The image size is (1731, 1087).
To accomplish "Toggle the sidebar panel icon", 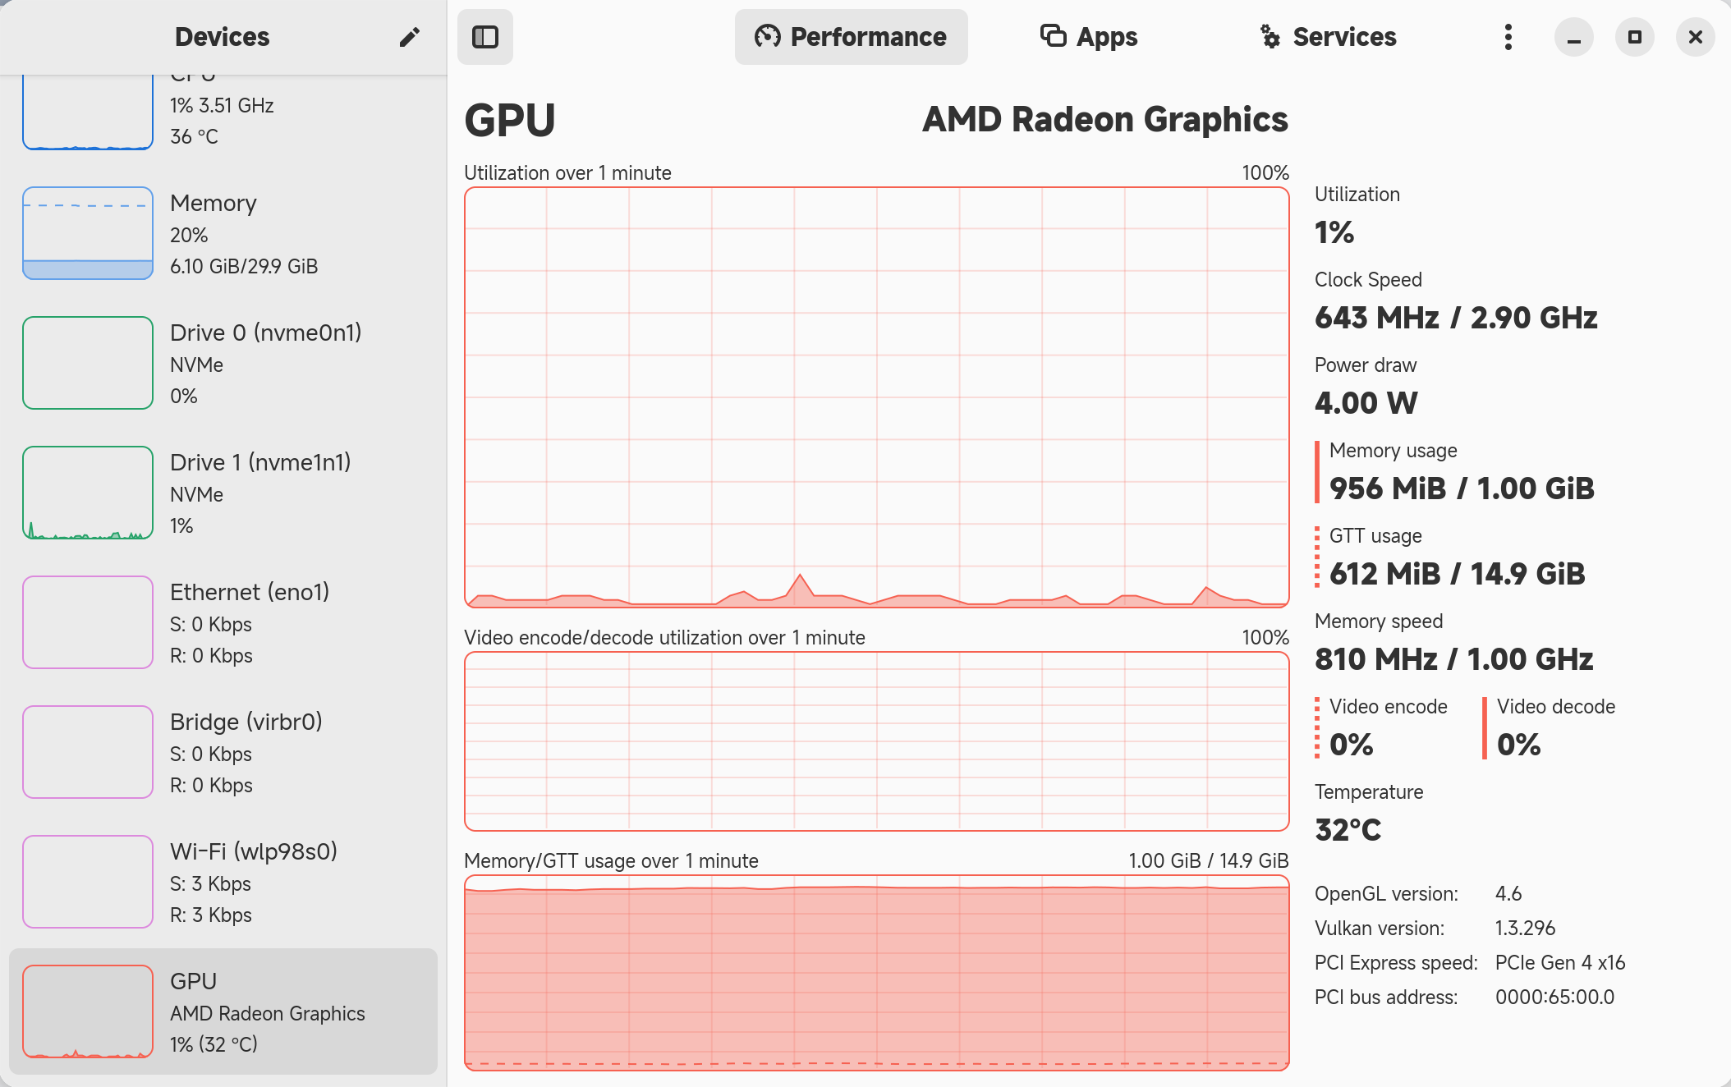I will pyautogui.click(x=485, y=37).
